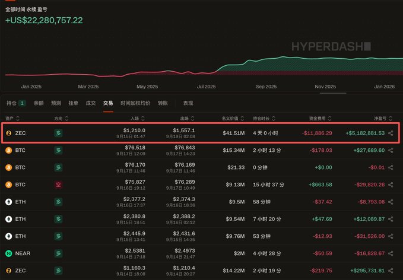Open the 时间加权均价 tab
403x280 pixels.
click(135, 103)
